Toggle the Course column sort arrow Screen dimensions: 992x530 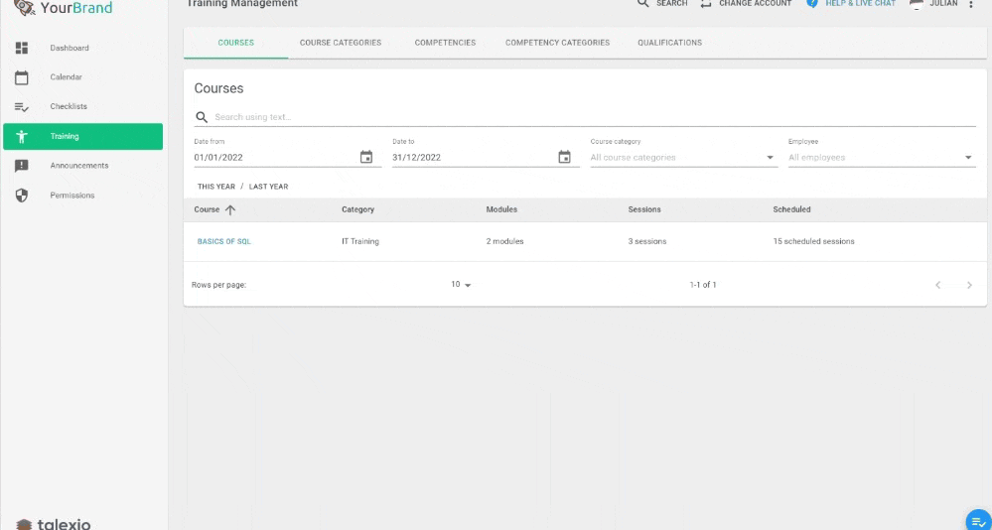230,210
